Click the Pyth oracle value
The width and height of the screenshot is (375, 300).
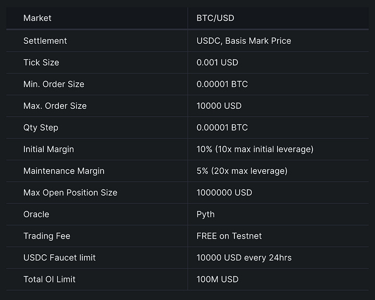tap(205, 215)
